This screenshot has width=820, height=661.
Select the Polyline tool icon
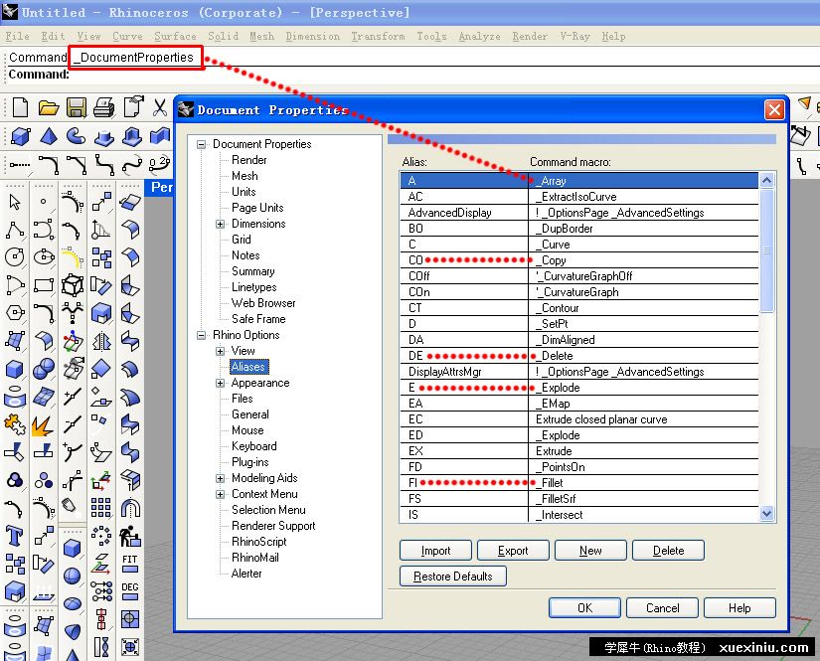click(x=15, y=229)
